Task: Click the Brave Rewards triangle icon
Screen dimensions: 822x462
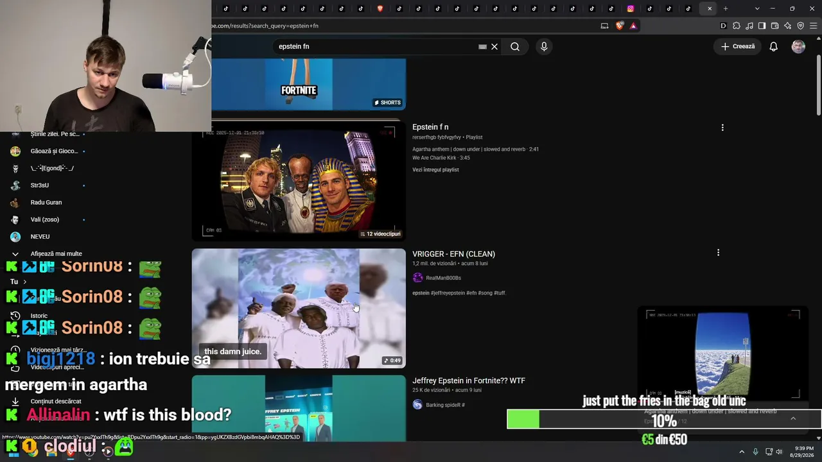Action: pyautogui.click(x=633, y=26)
